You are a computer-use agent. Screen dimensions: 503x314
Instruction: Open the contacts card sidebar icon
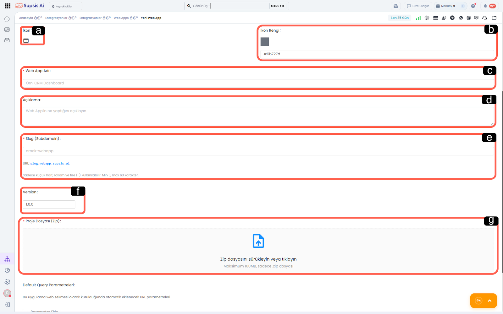pyautogui.click(x=7, y=30)
